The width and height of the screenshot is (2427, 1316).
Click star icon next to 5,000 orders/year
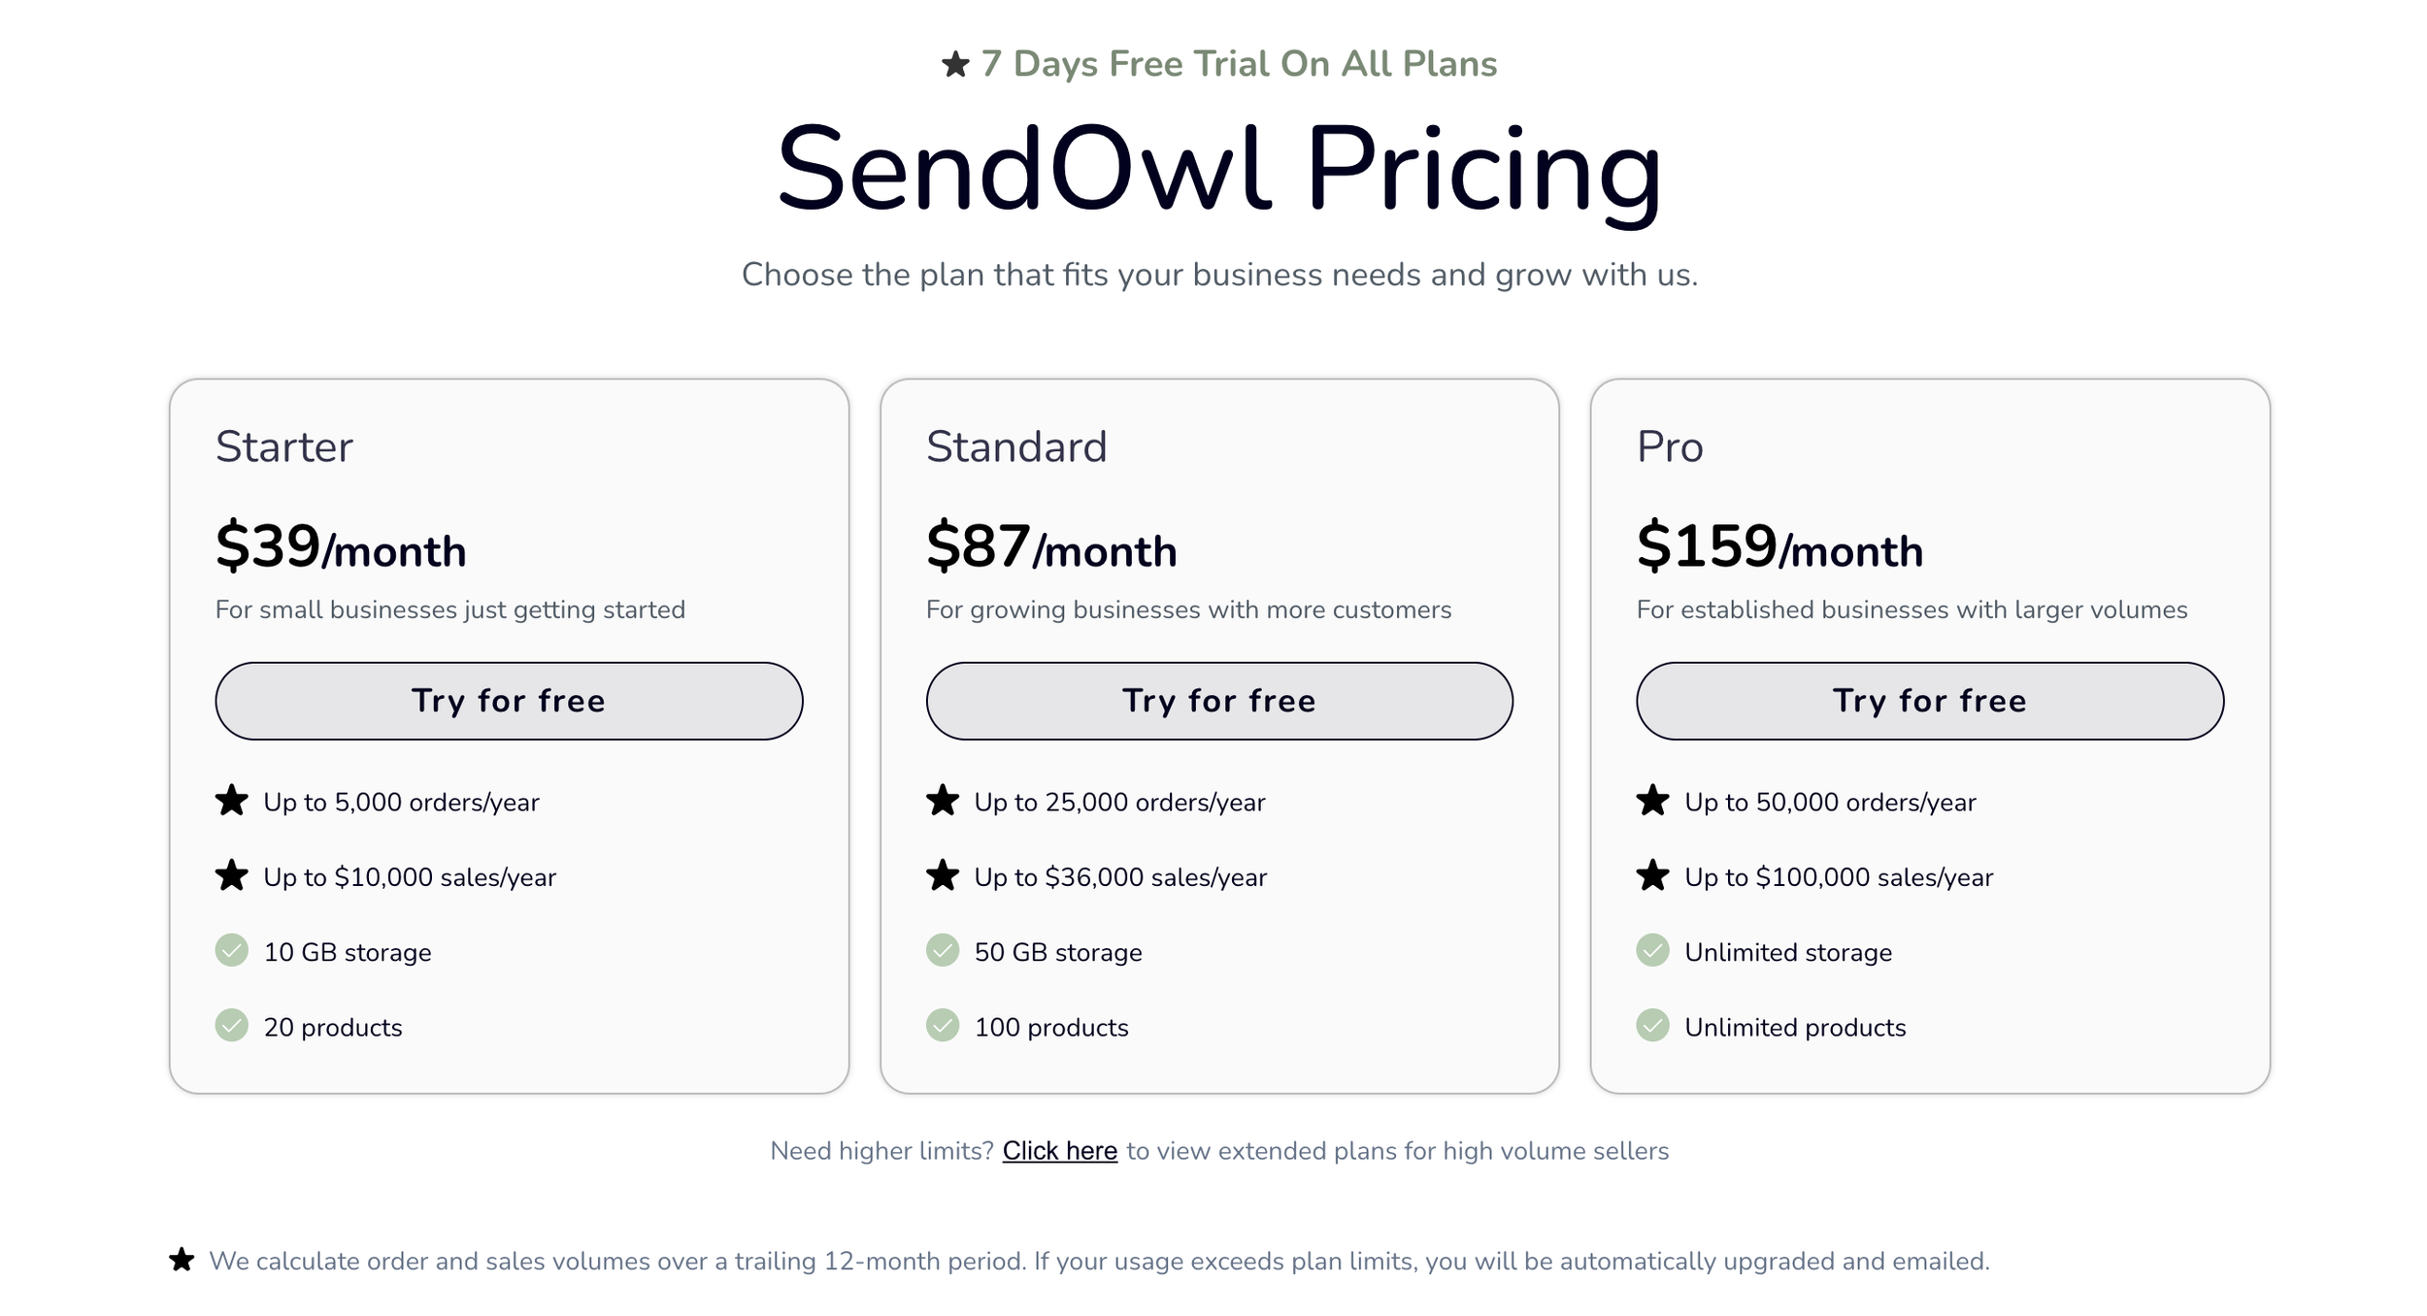[231, 801]
